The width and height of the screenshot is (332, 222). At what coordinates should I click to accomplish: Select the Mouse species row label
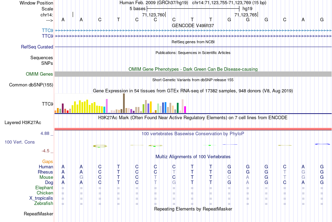tap(46, 177)
